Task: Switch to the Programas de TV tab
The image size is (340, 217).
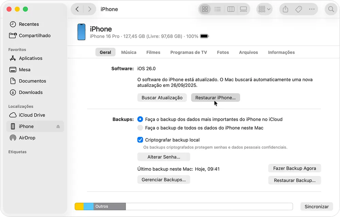Action: tap(189, 52)
